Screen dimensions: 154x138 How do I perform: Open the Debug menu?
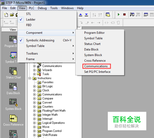(42, 8)
